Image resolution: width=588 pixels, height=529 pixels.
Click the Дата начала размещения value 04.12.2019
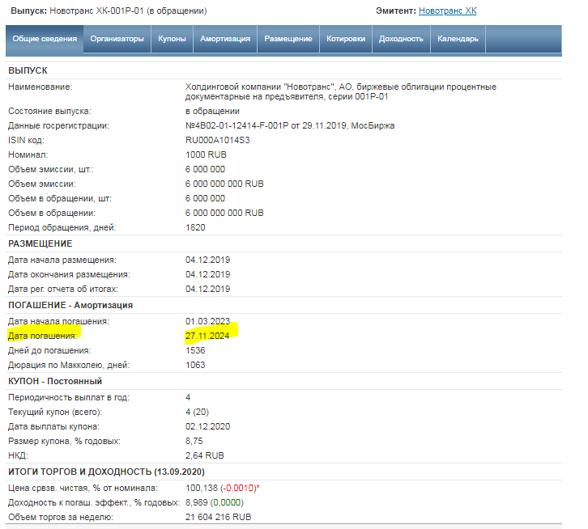coord(208,260)
